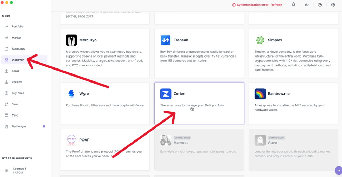Click the COMING SOON badge on Aave
The image size is (342, 177).
(276, 138)
